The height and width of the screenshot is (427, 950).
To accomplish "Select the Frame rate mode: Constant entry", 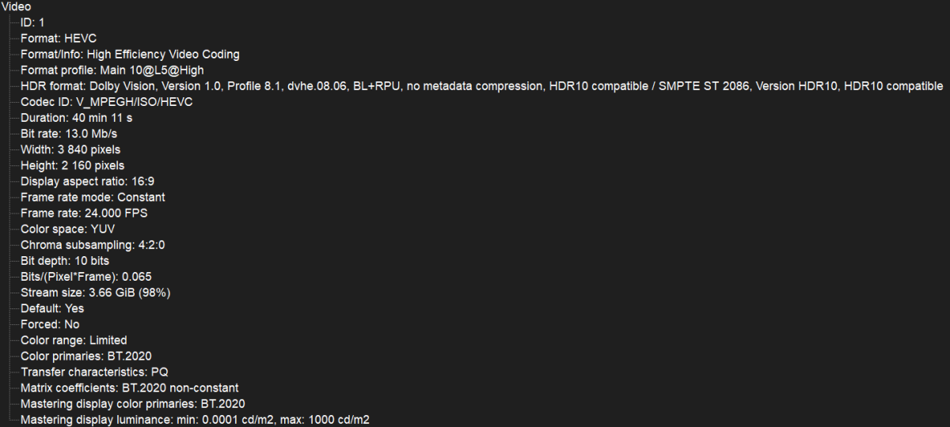I will [93, 197].
